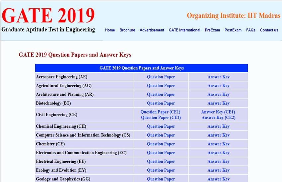The width and height of the screenshot is (282, 182).
Task: Open the PreExam menu
Action: pos(212,30)
